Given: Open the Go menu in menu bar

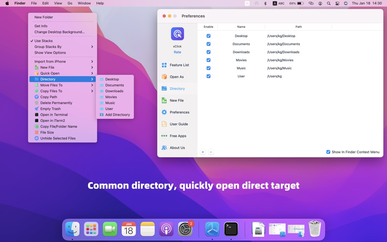Looking at the screenshot, I should point(70,3).
